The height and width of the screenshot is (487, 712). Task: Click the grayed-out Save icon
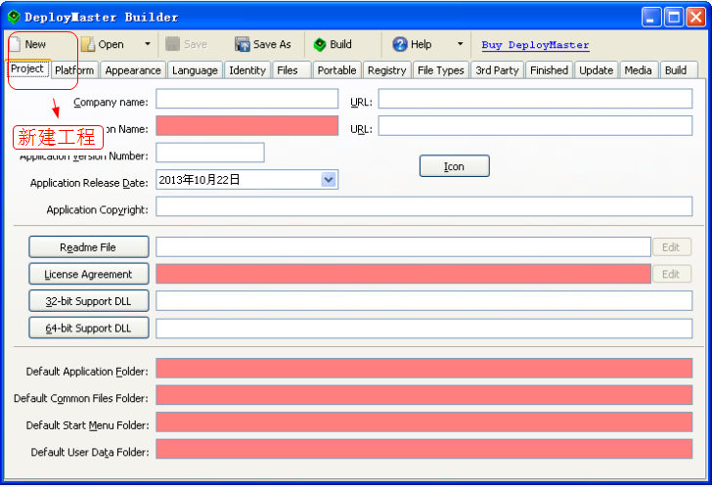pos(172,44)
